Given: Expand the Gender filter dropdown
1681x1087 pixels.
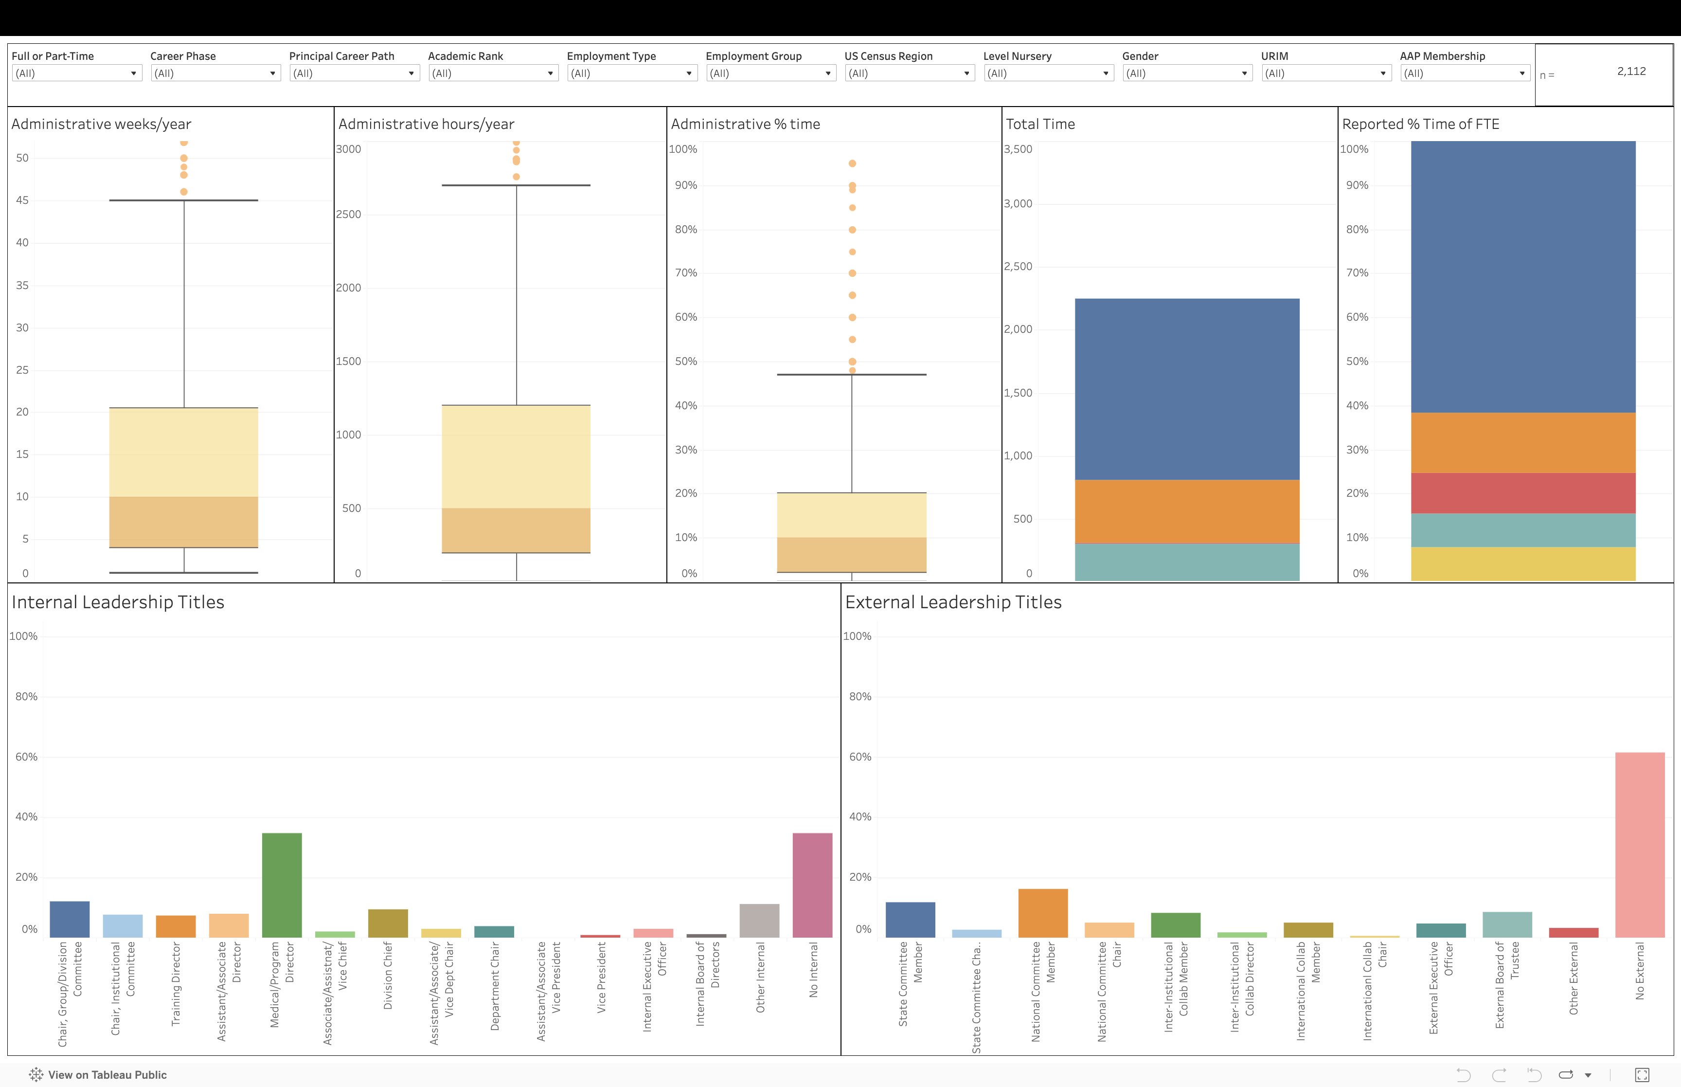Looking at the screenshot, I should (x=1187, y=73).
